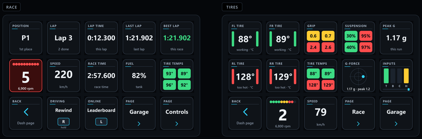Open the Controls page tile

tap(176, 113)
